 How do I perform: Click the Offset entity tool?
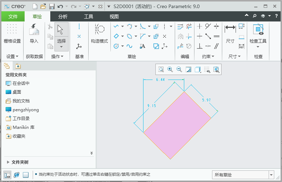coord(156,26)
